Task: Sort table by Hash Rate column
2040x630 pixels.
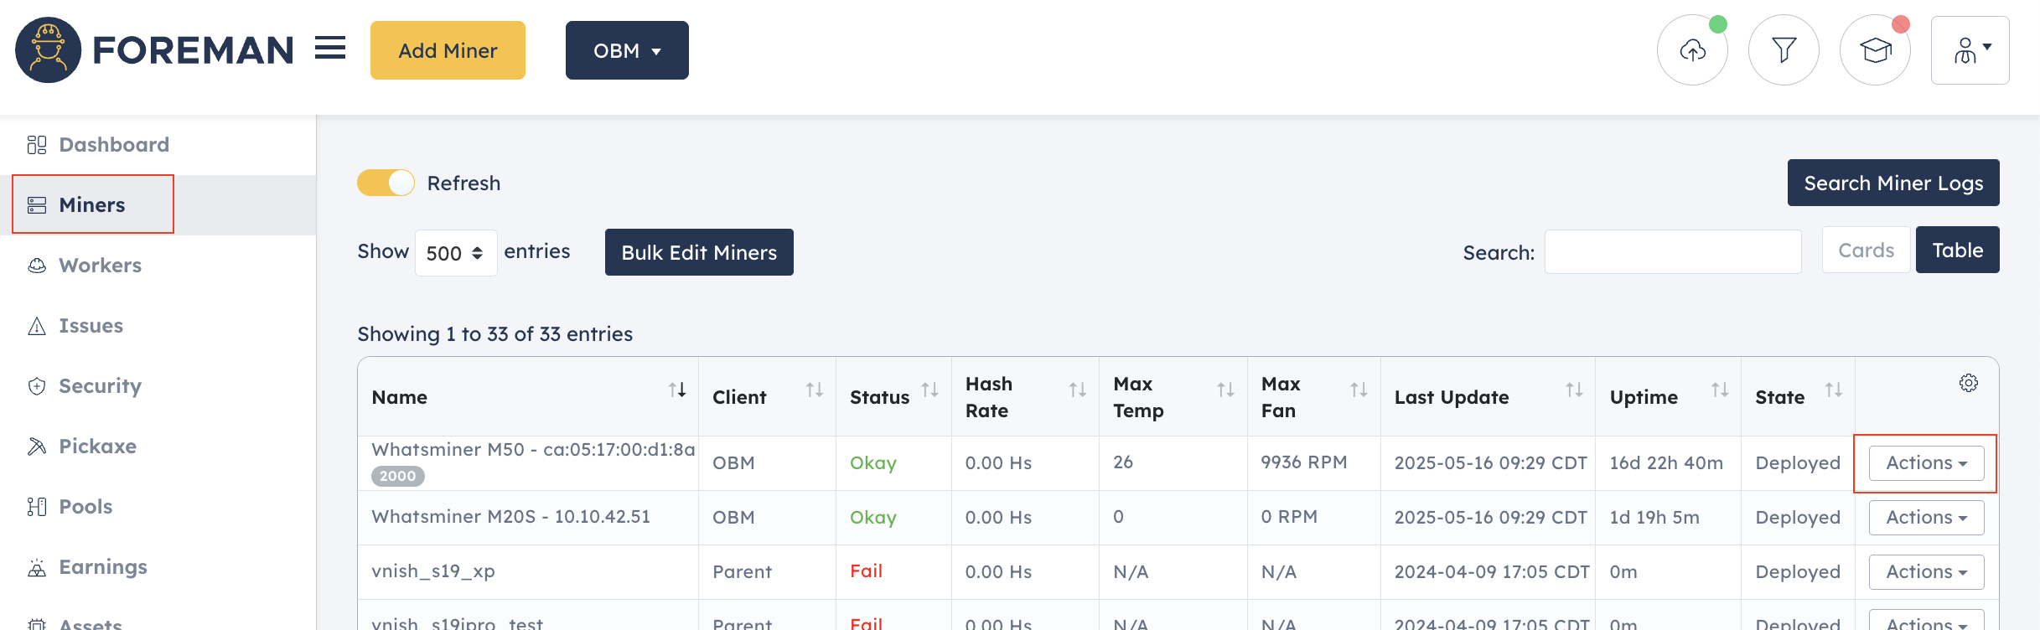Action: coord(1078,390)
